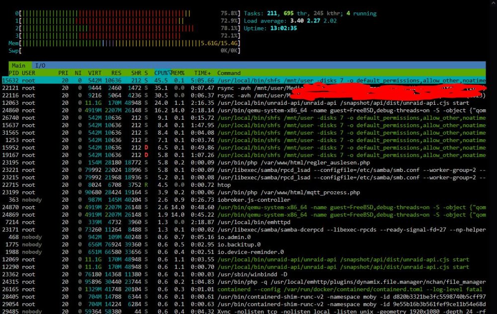Viewport: 497px width, 314px height.
Task: Select shfs thread row PID 1253
Action: pyautogui.click(x=244, y=140)
